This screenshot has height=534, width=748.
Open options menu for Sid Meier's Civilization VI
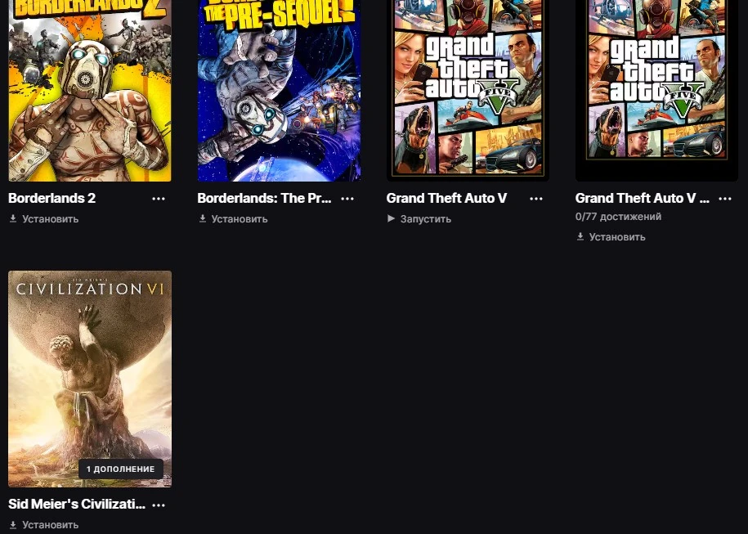point(159,505)
